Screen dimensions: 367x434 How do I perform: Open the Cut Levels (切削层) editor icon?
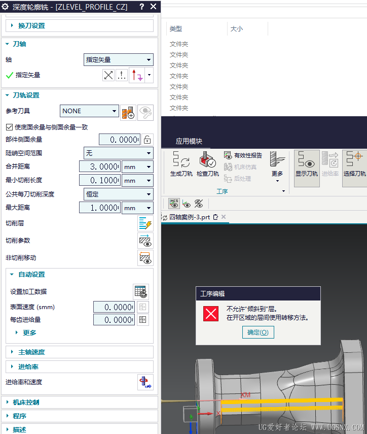145,223
